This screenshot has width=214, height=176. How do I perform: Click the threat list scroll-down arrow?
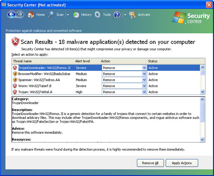pos(203,92)
